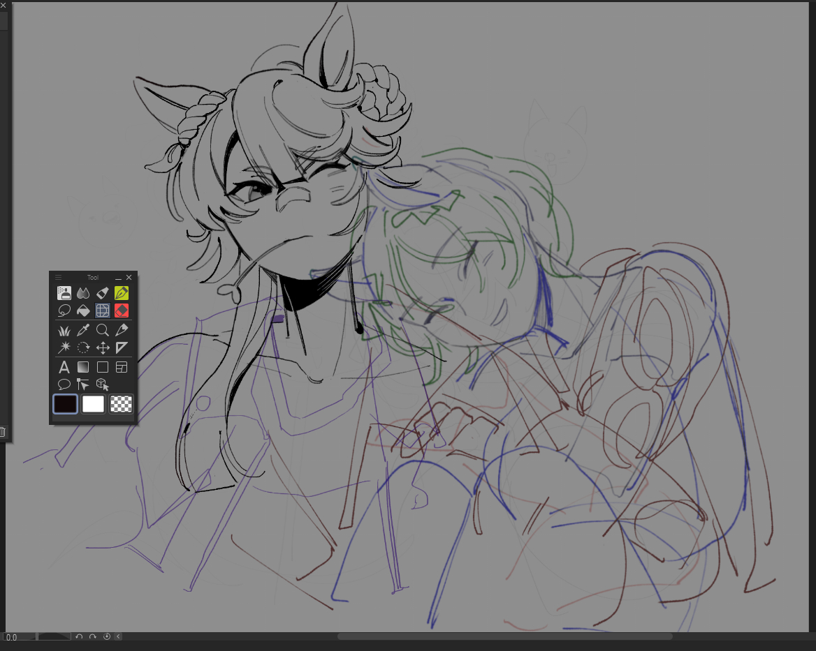Minimize the floating Tool palette
The image size is (816, 651).
pos(118,278)
